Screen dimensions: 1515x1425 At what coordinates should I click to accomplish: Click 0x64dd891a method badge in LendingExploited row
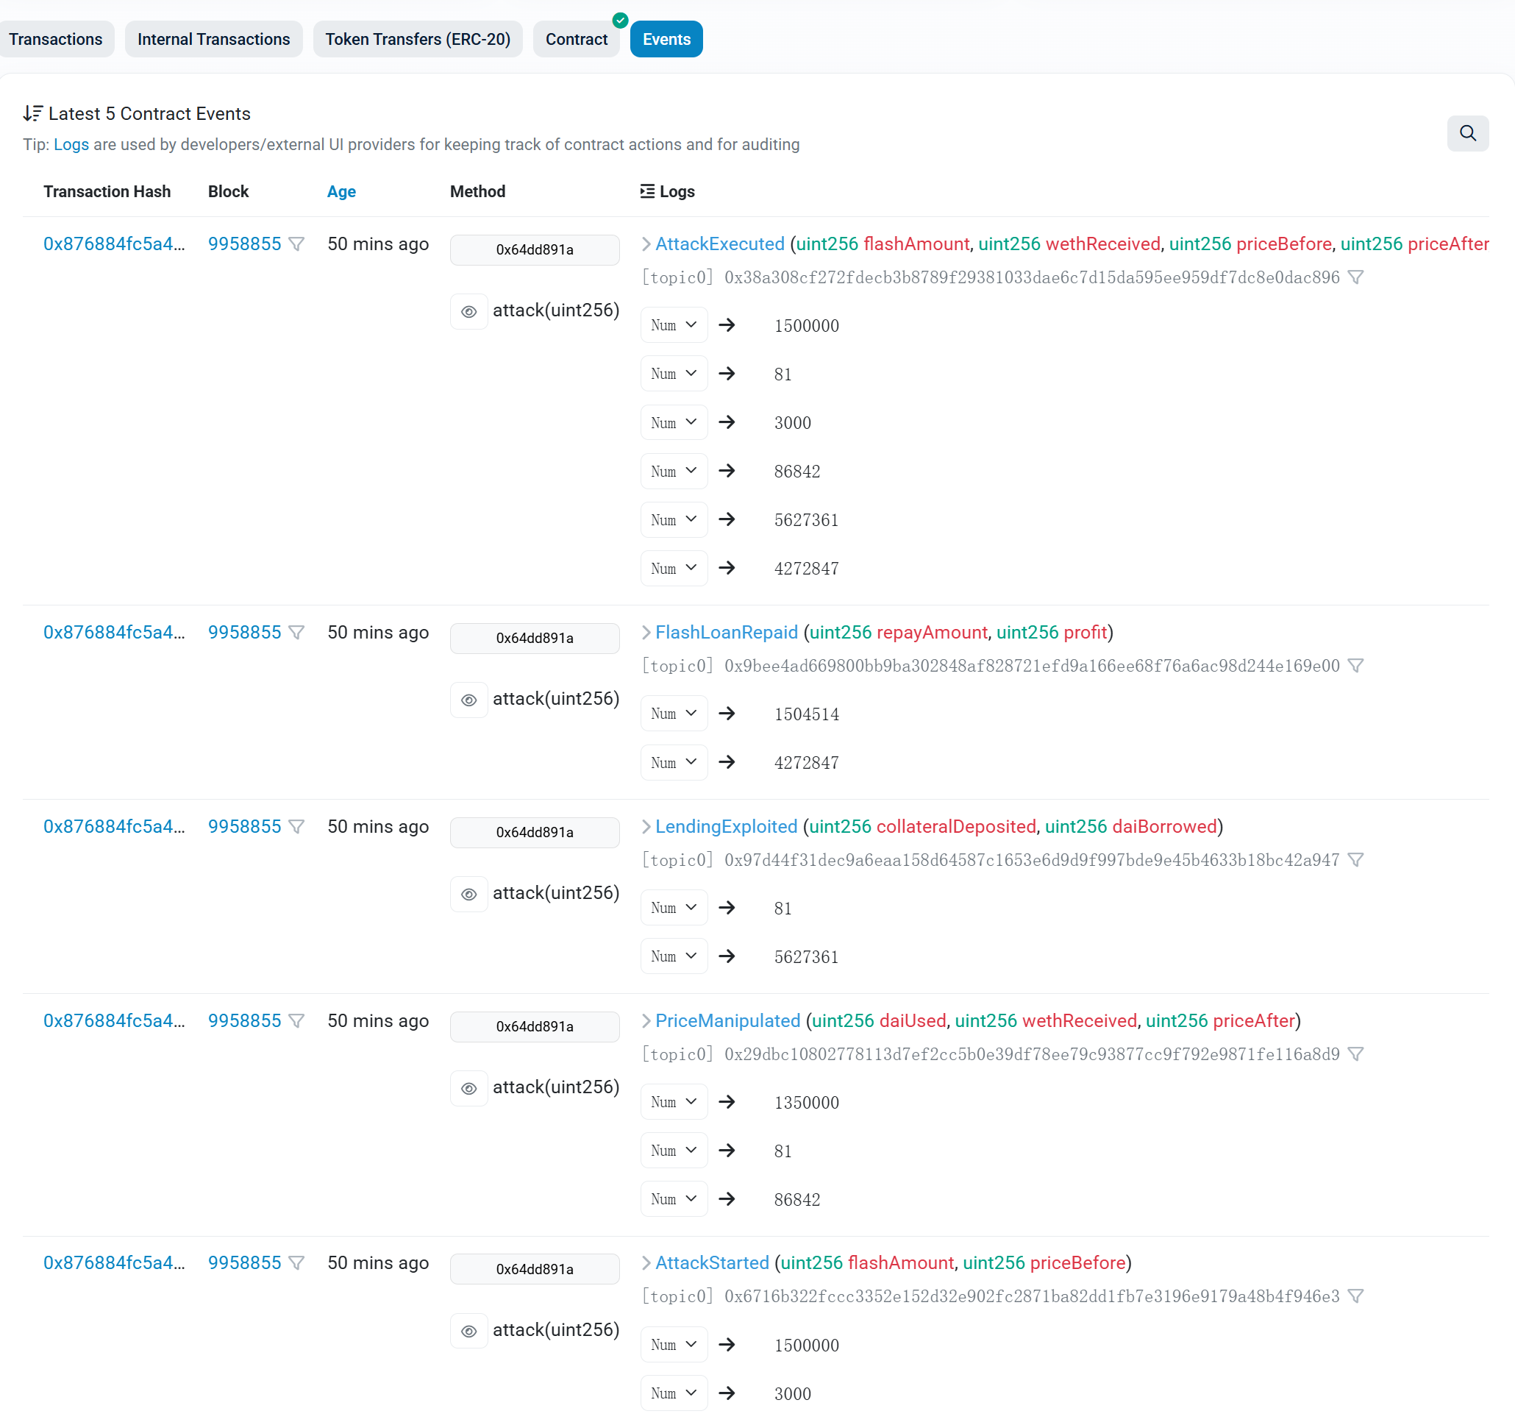point(534,833)
